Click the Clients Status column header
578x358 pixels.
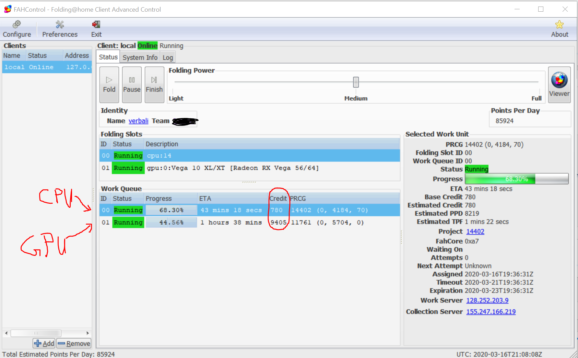point(45,56)
